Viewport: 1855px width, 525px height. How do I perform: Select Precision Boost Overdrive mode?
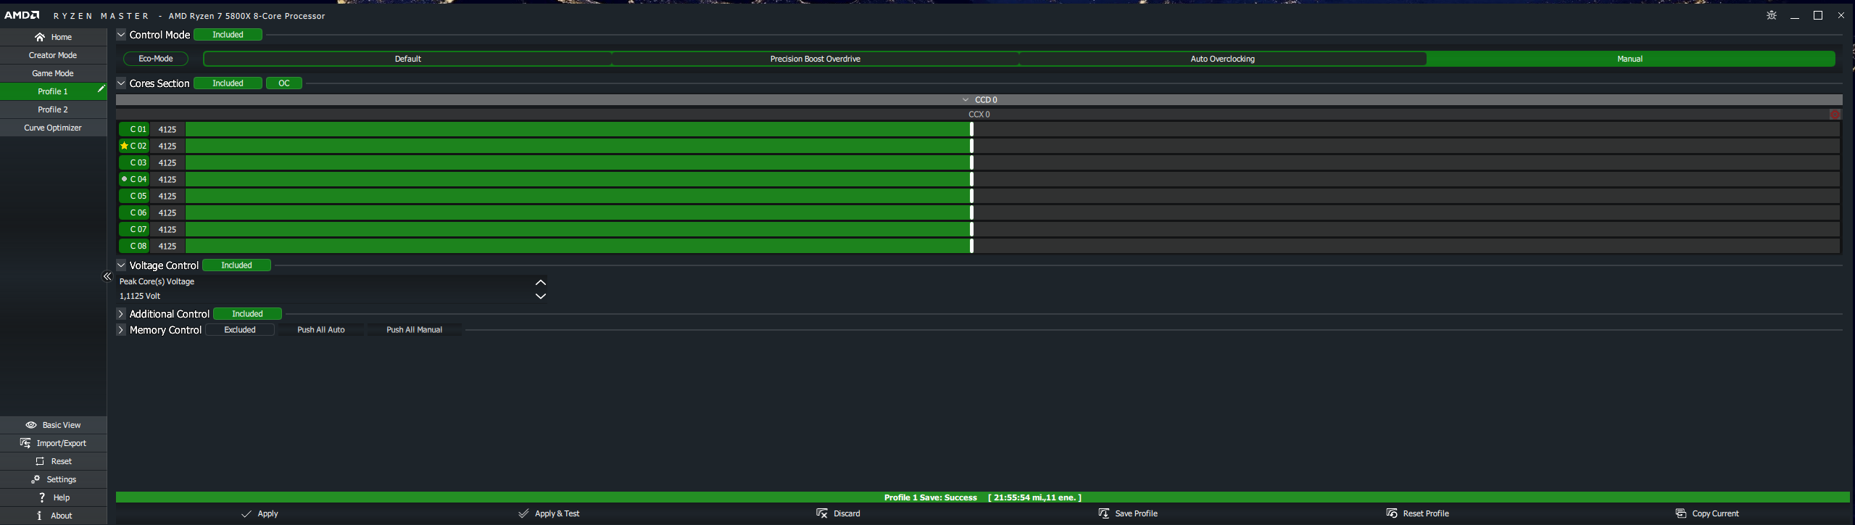pos(815,59)
